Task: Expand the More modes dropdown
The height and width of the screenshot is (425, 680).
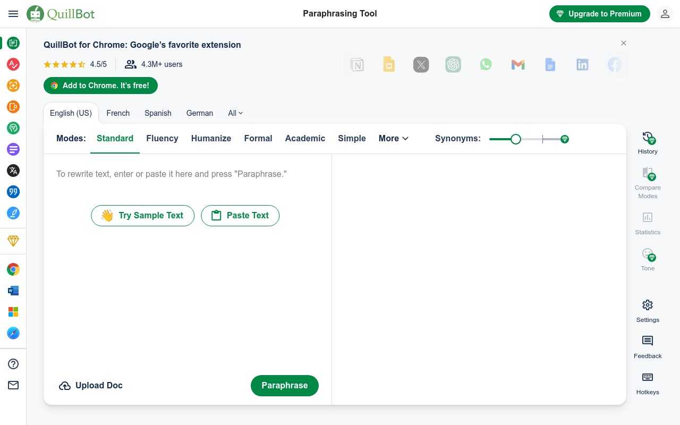Action: click(x=394, y=138)
